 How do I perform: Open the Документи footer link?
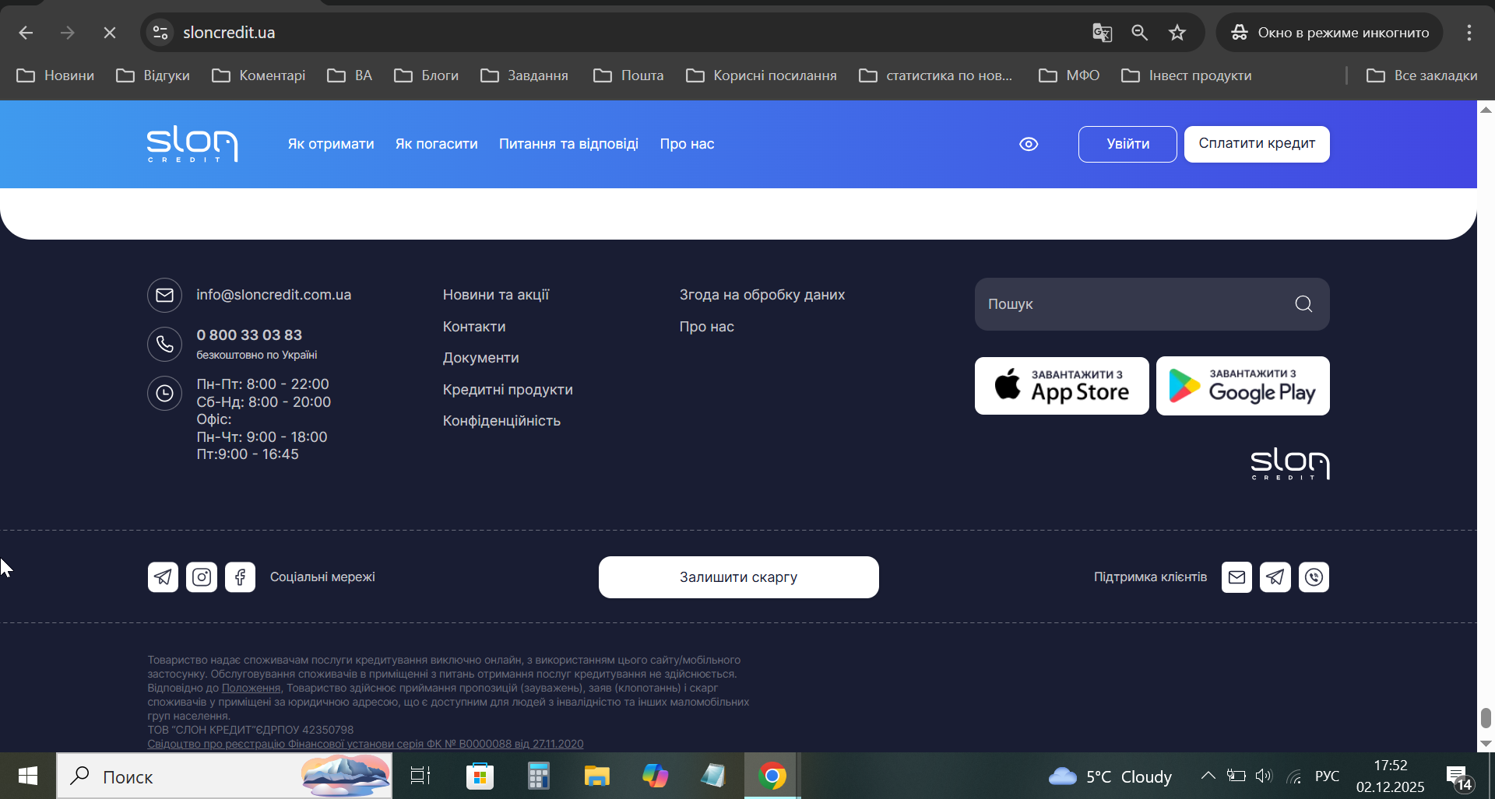[480, 358]
